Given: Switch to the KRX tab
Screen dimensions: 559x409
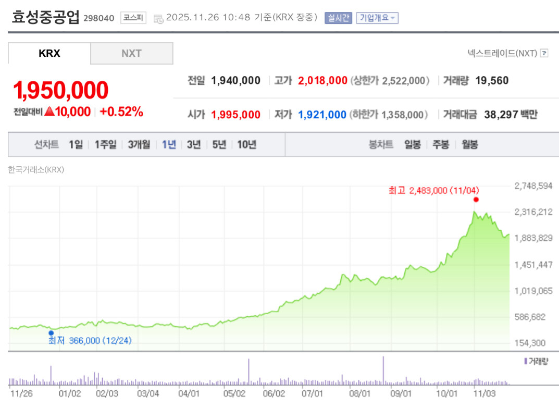Looking at the screenshot, I should [49, 54].
